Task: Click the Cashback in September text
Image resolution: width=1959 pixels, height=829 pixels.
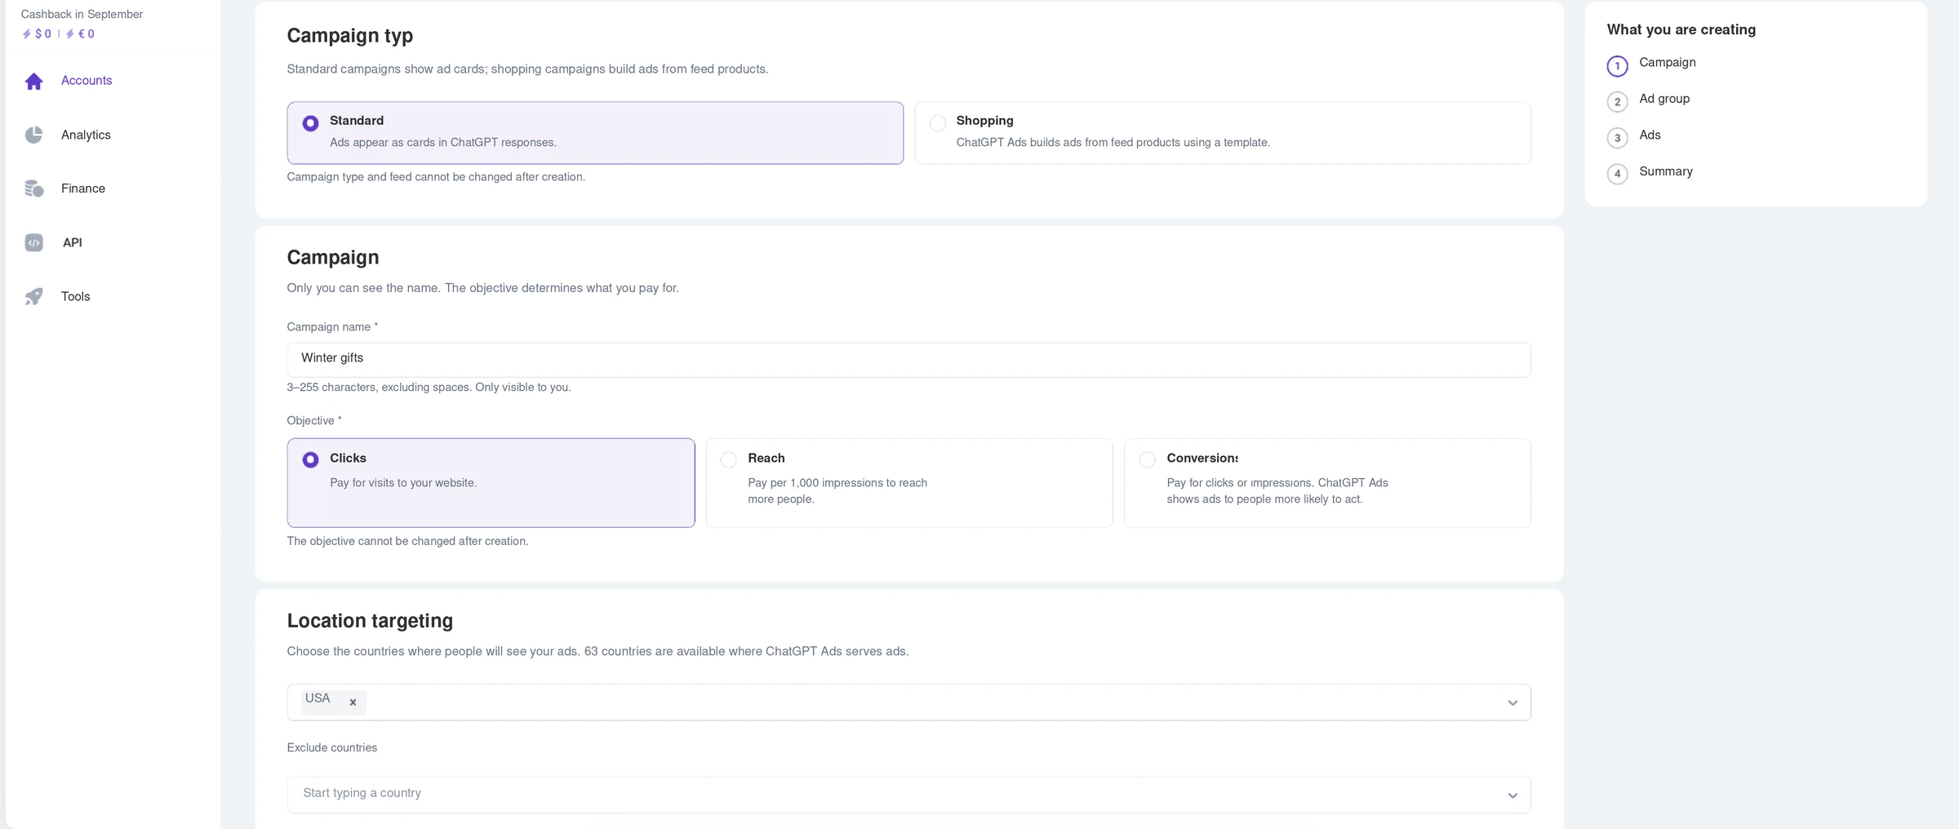Action: pyautogui.click(x=82, y=14)
